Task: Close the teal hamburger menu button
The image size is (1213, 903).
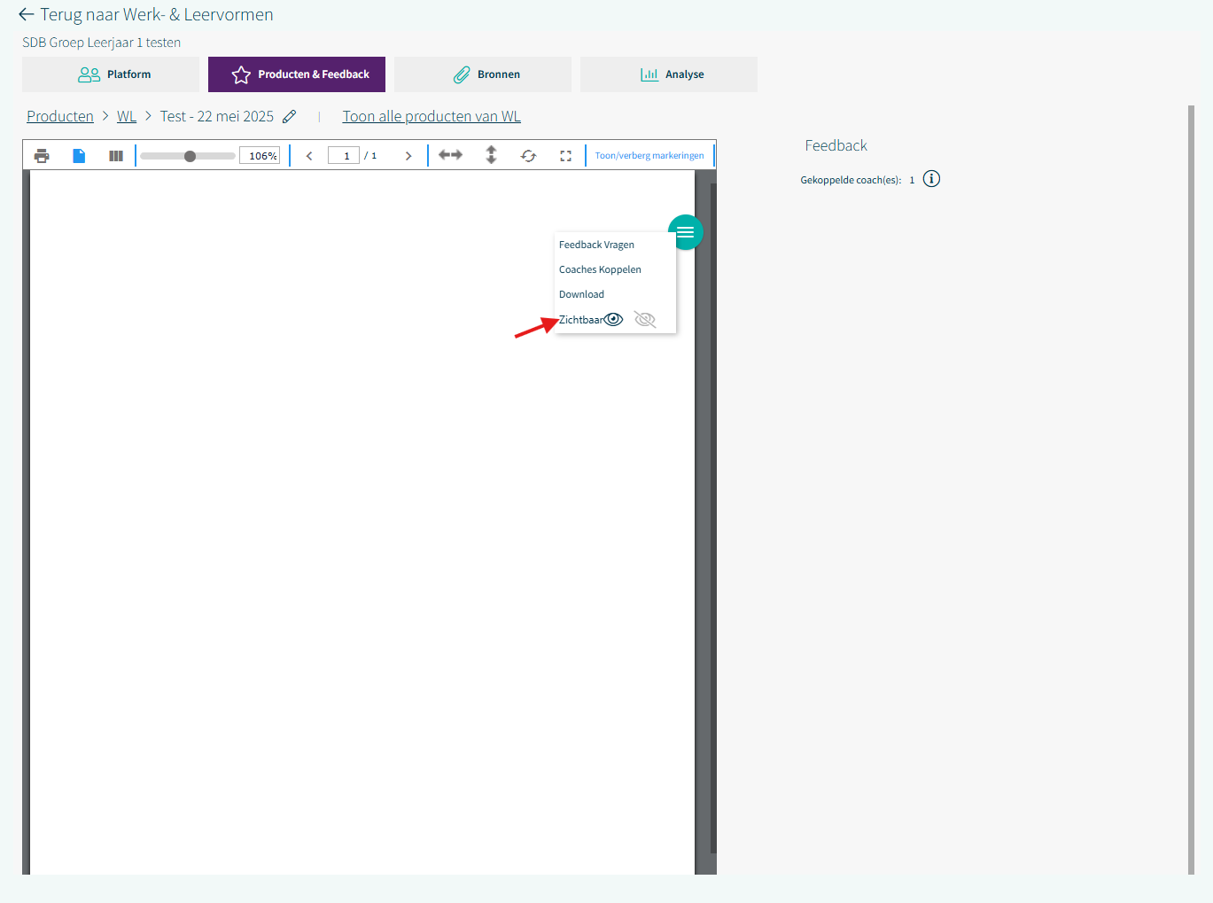Action: pos(685,232)
